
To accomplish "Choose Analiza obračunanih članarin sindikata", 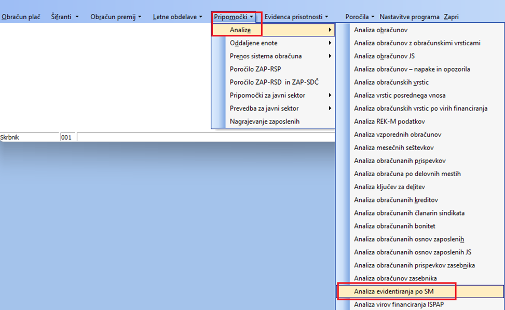I will (420, 213).
